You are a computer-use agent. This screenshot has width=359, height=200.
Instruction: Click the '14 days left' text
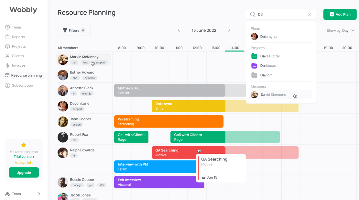(x=23, y=163)
